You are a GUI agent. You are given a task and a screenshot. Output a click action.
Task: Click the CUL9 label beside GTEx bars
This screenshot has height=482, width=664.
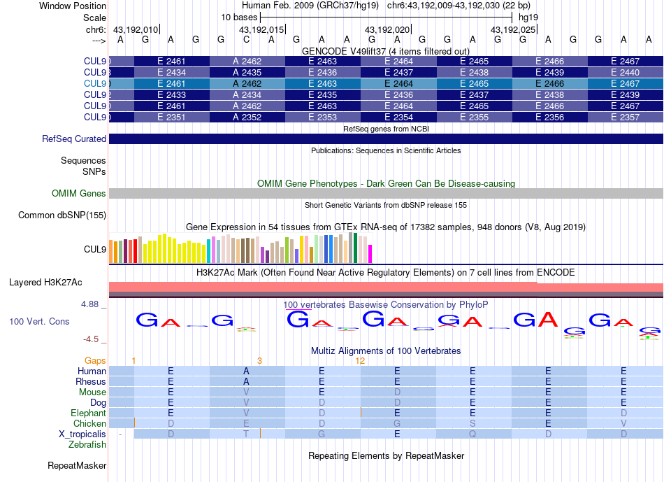95,249
